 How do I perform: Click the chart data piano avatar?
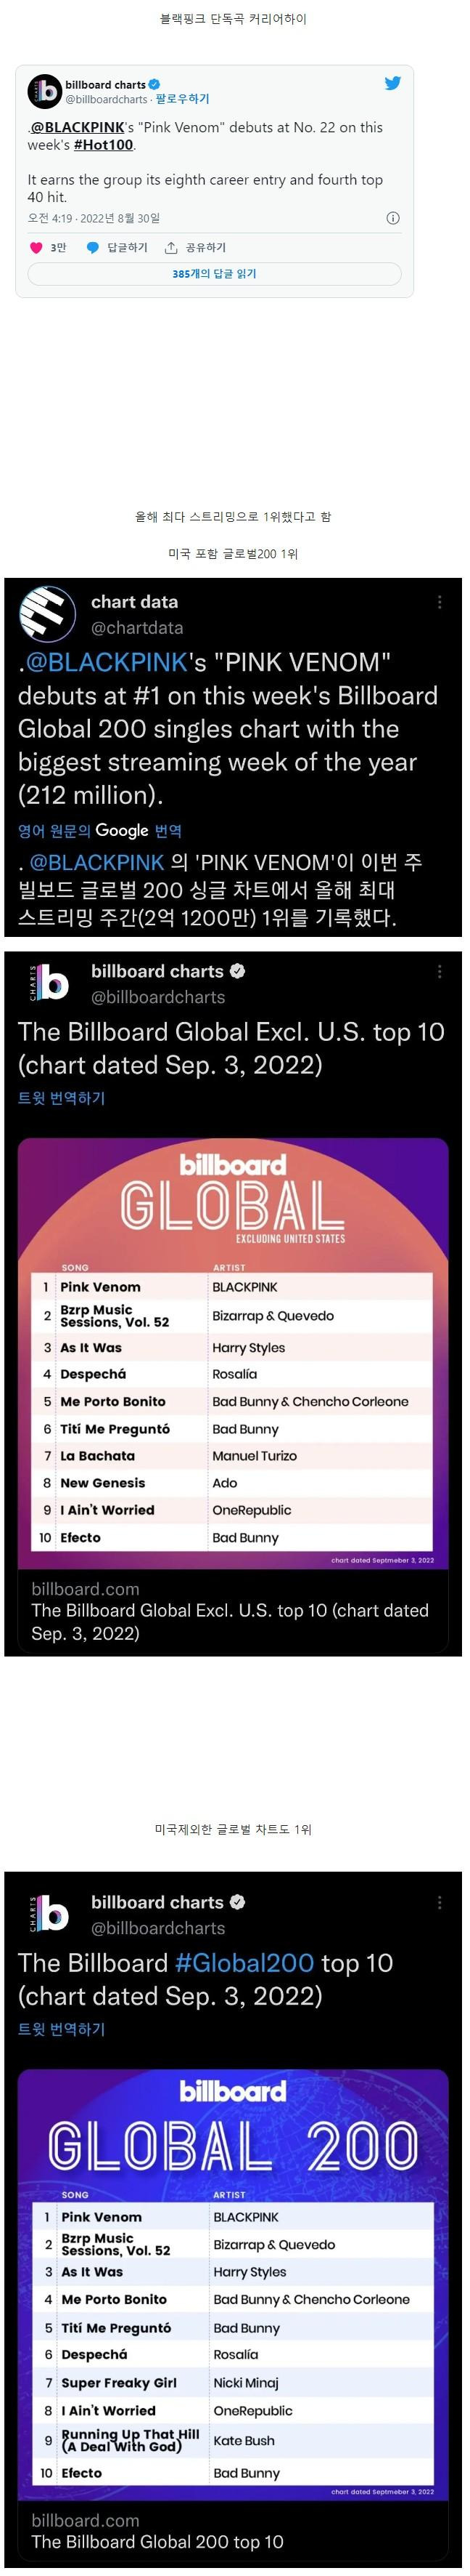click(x=47, y=613)
